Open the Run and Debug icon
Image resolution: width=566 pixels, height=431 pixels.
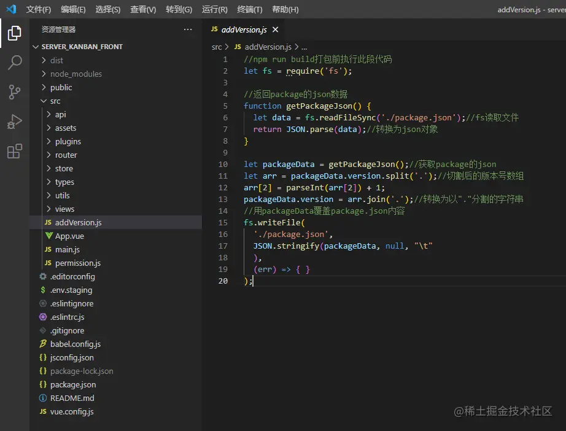tap(15, 122)
